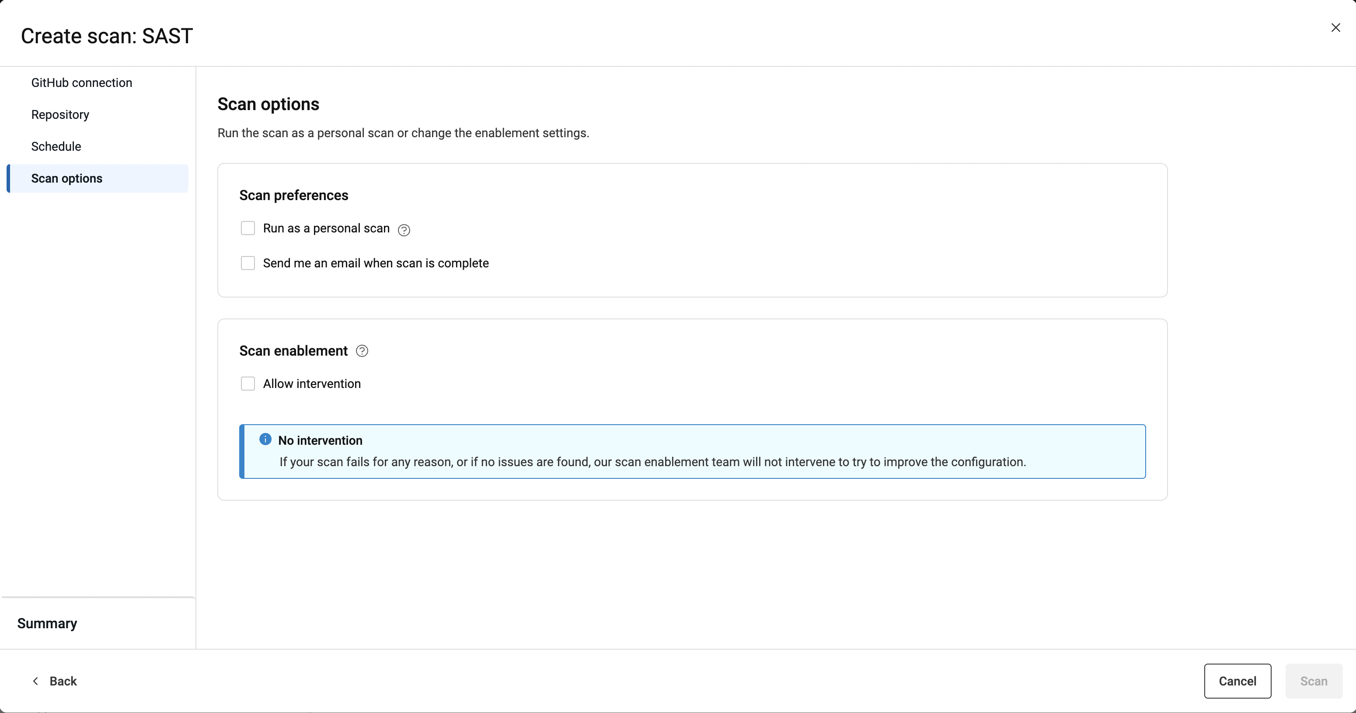Tick the email when scan is complete checkbox
Screen dimensions: 1356x713
click(x=248, y=263)
